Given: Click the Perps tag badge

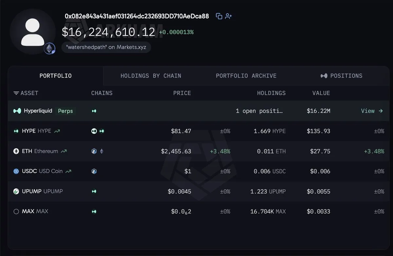Looking at the screenshot, I should click(65, 111).
